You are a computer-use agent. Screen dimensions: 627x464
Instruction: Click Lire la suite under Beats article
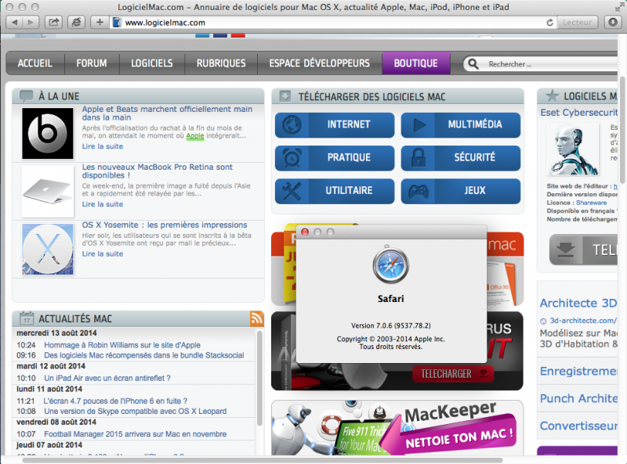(x=103, y=146)
